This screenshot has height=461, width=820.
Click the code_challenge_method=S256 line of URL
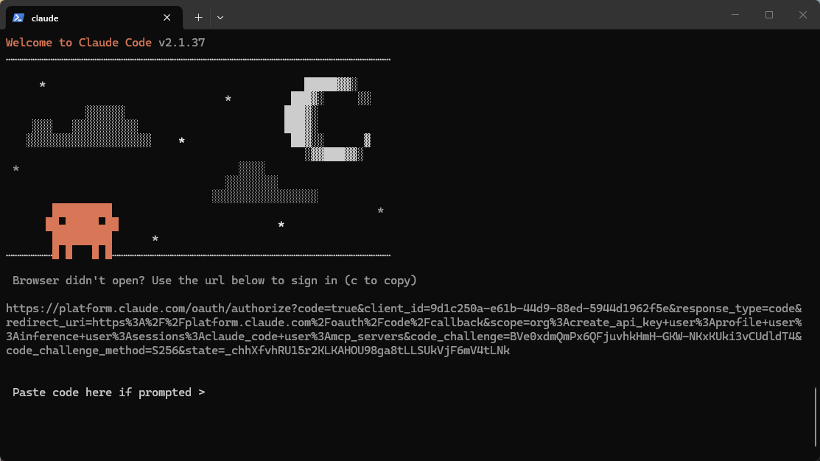click(257, 351)
